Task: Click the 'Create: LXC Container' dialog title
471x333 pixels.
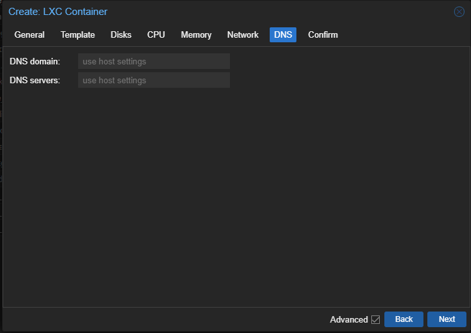Action: pyautogui.click(x=58, y=12)
